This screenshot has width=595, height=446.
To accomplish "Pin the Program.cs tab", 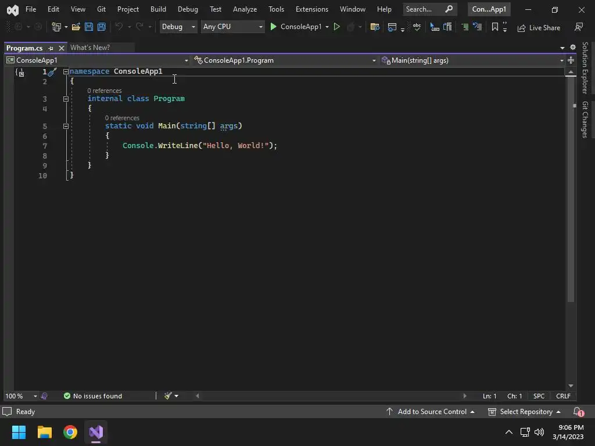I will (x=51, y=48).
